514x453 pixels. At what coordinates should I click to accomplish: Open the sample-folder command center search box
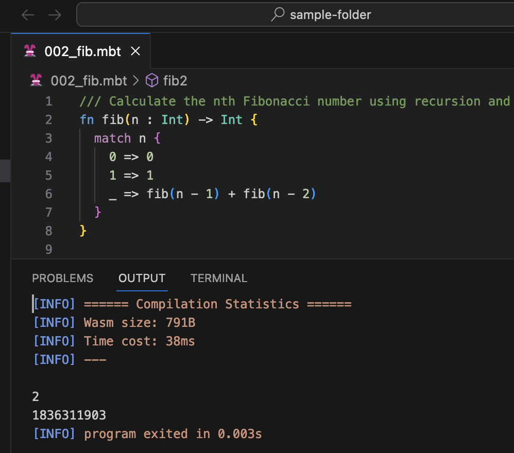(x=330, y=14)
